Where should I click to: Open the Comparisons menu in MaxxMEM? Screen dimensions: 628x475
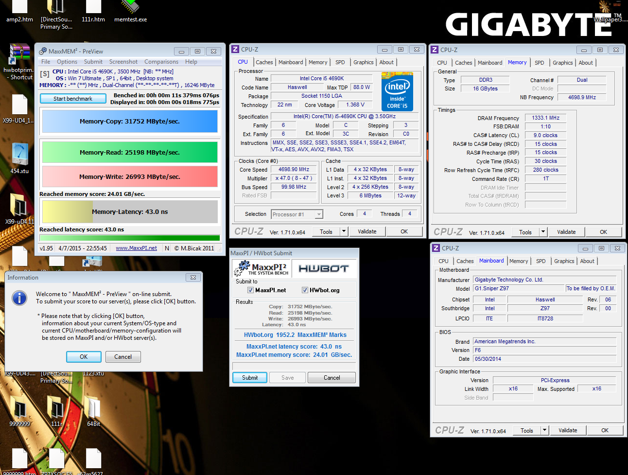[x=161, y=62]
